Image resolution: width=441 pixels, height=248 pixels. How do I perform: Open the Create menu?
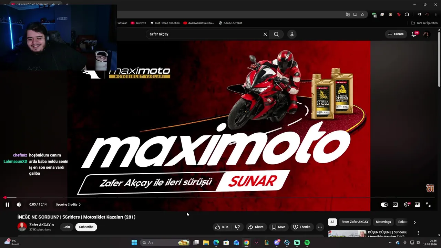click(x=396, y=34)
